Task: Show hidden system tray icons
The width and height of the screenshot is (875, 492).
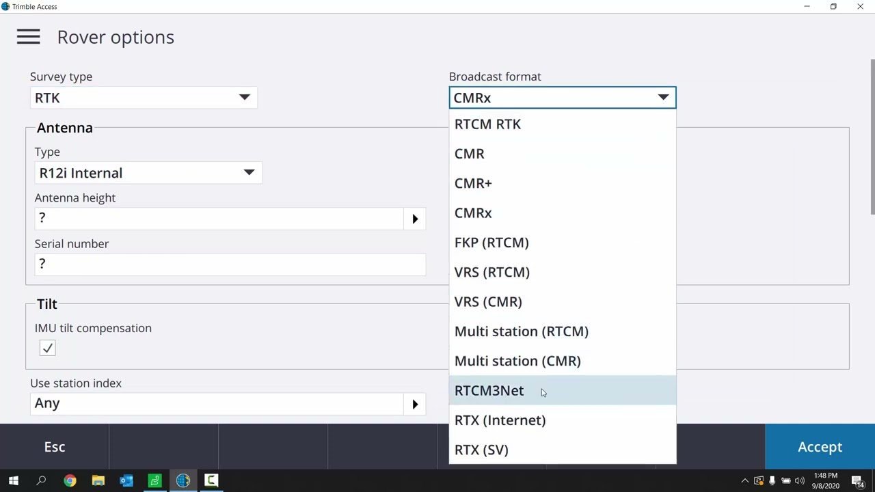Action: (745, 480)
